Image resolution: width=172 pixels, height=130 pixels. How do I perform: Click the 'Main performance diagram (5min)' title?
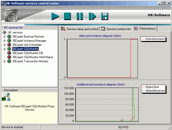[100, 36]
